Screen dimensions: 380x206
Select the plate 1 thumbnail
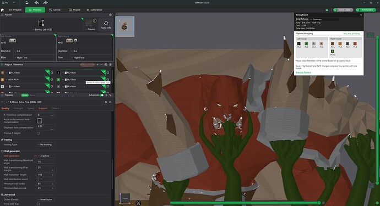[125, 26]
